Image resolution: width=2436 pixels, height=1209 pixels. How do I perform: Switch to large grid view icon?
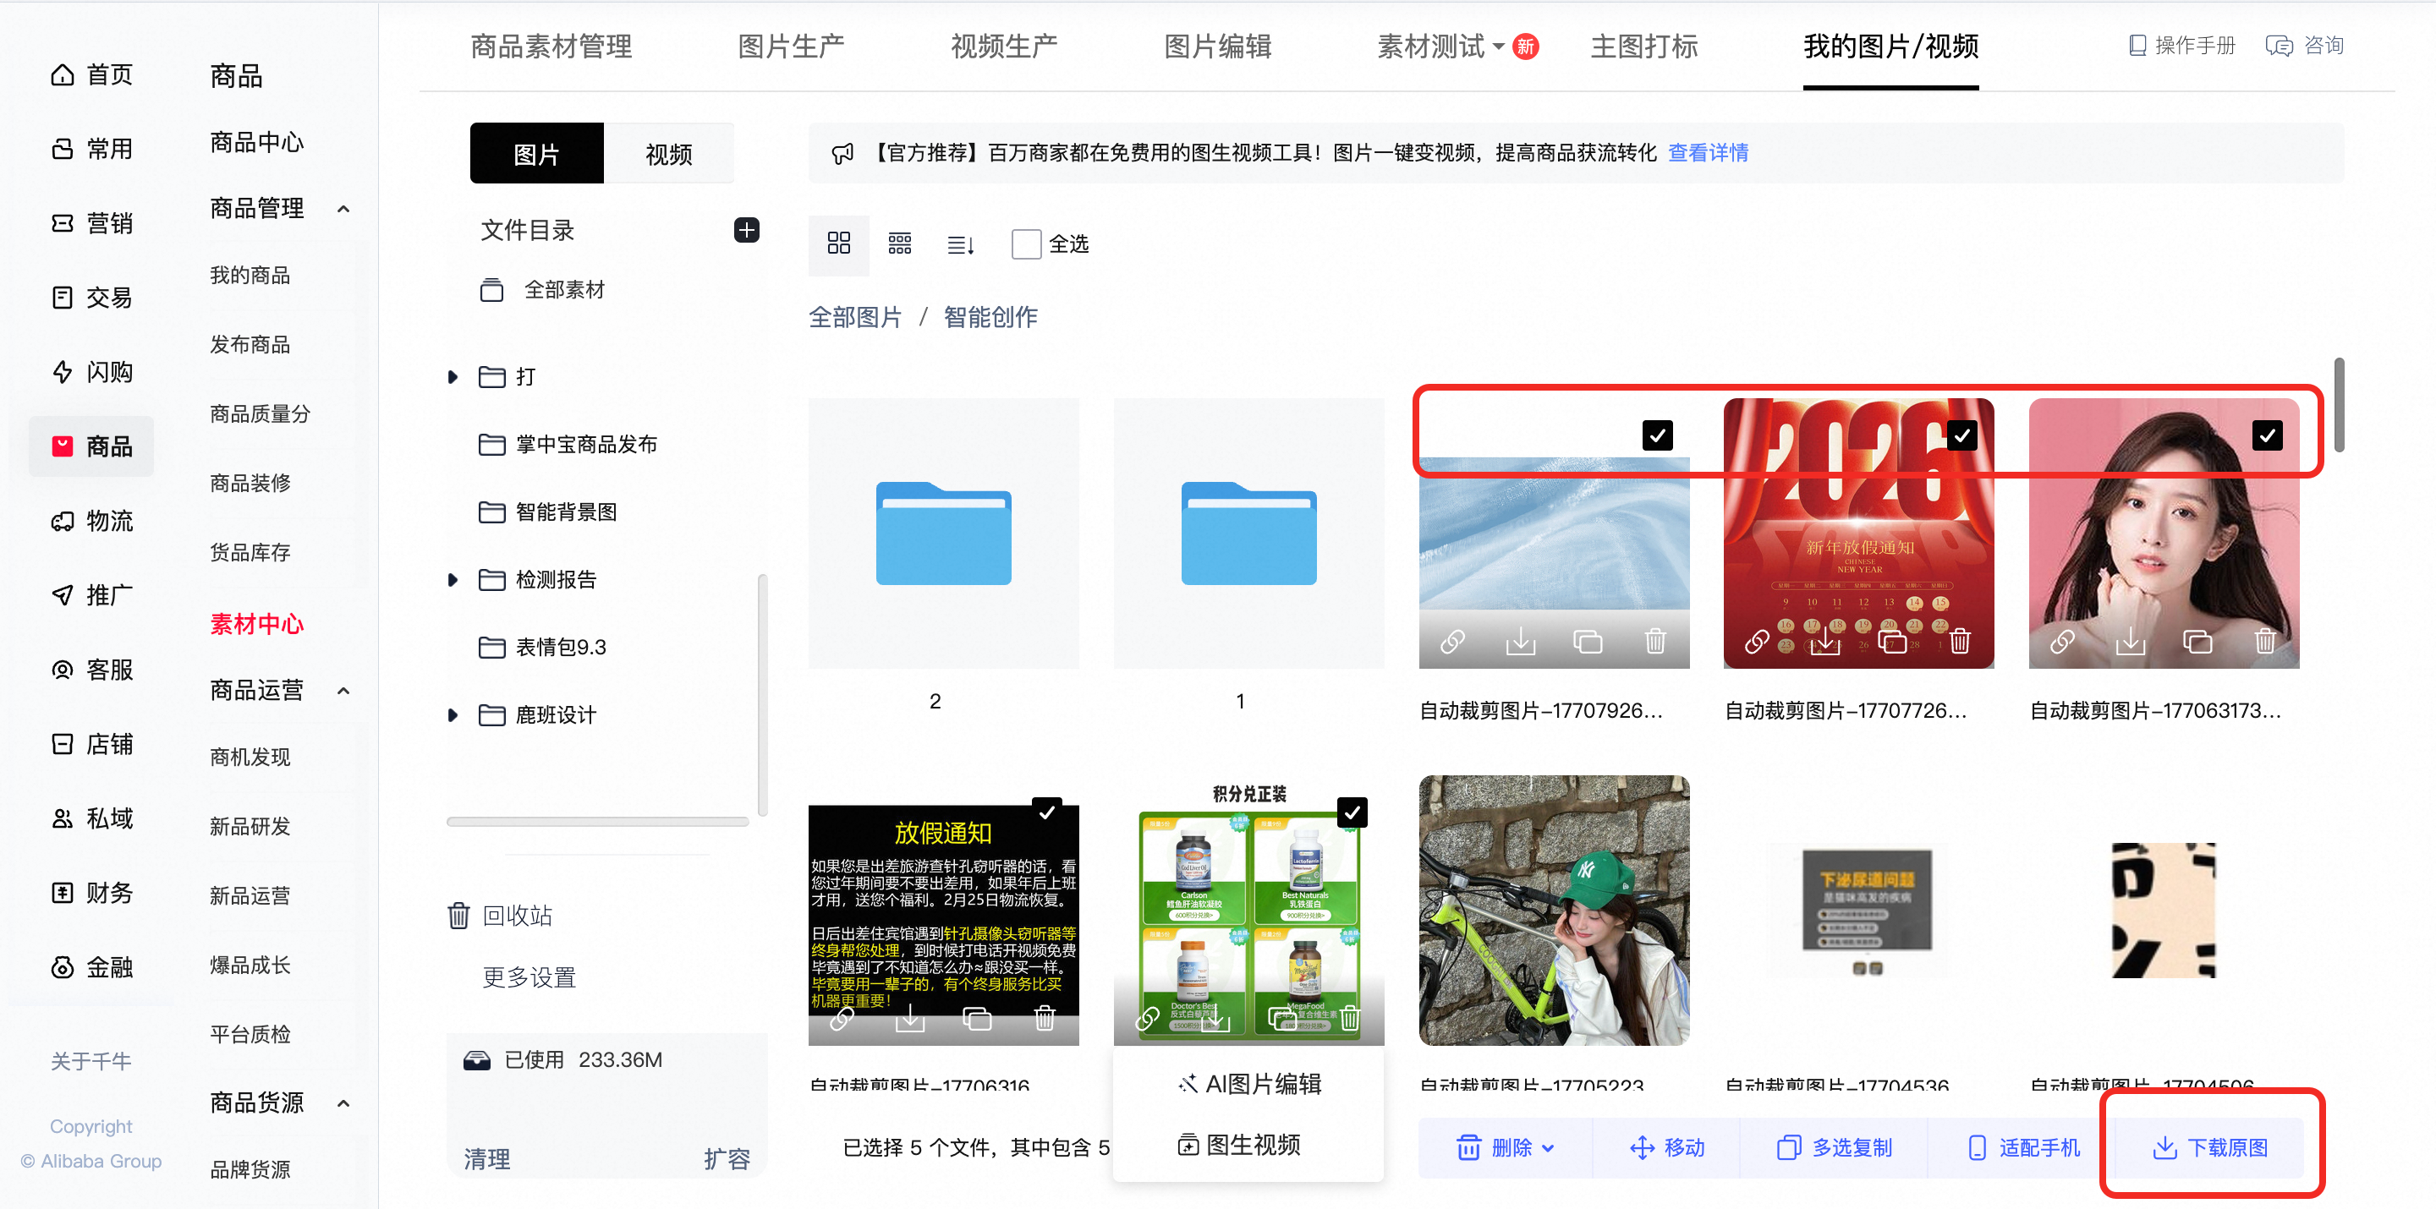(x=839, y=243)
